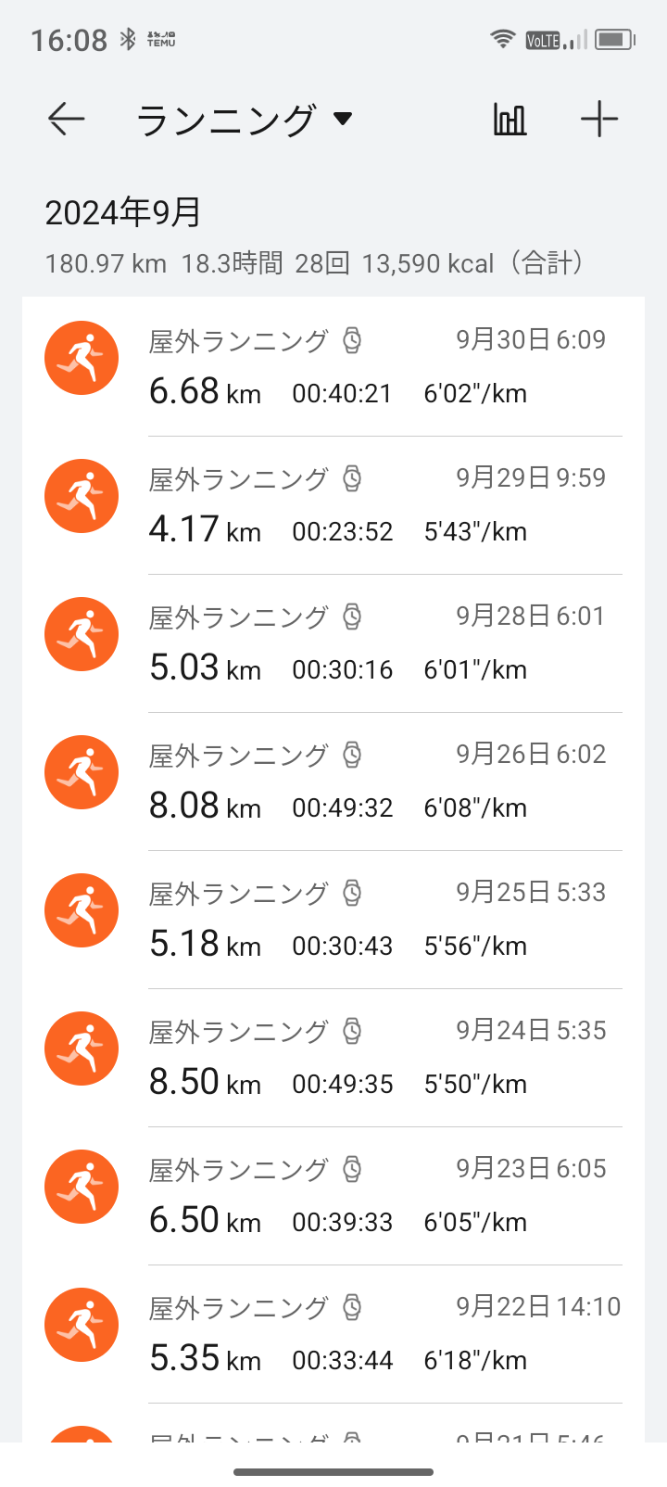Tap the monthly total summary line
Image resolution: width=667 pixels, height=1487 pixels.
pos(315,263)
